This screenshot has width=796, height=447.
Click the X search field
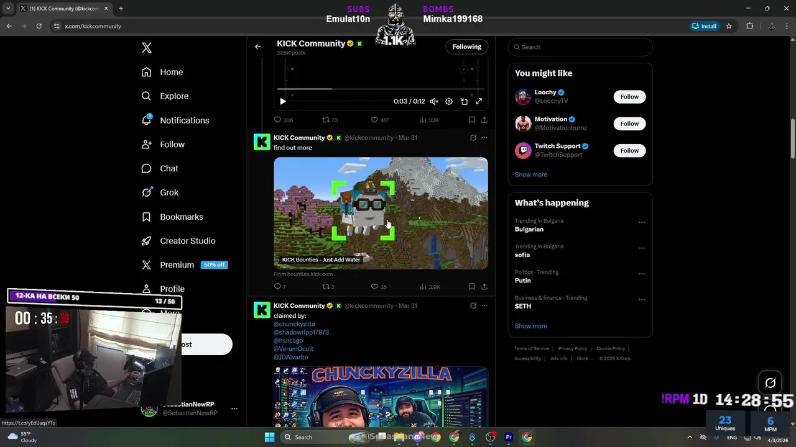coord(580,47)
